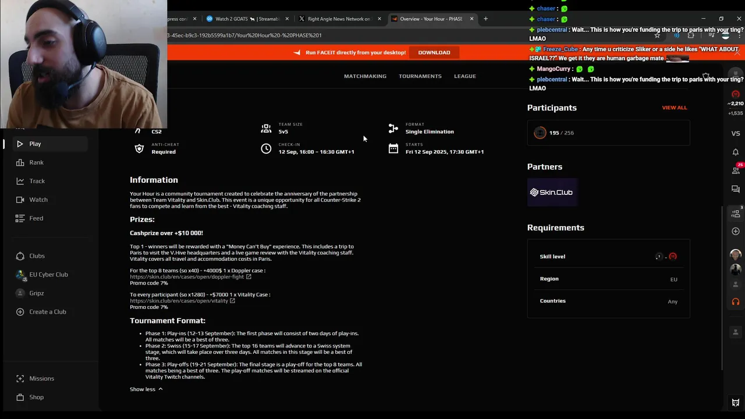The width and height of the screenshot is (745, 419).
Task: Close the Right Angle News Network tab
Action: coord(379,19)
